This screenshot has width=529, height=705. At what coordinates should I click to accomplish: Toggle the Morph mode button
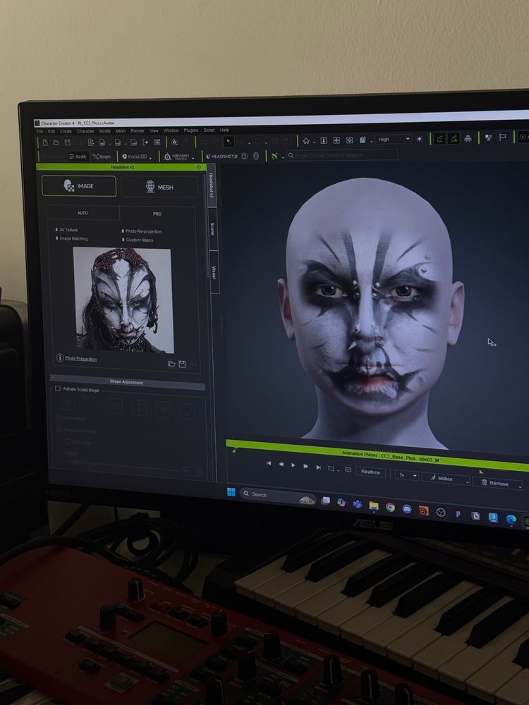[x=102, y=157]
